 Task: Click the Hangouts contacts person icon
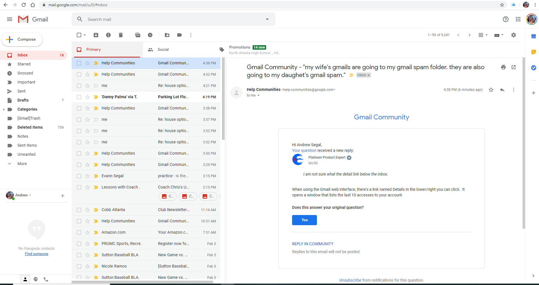[25, 279]
